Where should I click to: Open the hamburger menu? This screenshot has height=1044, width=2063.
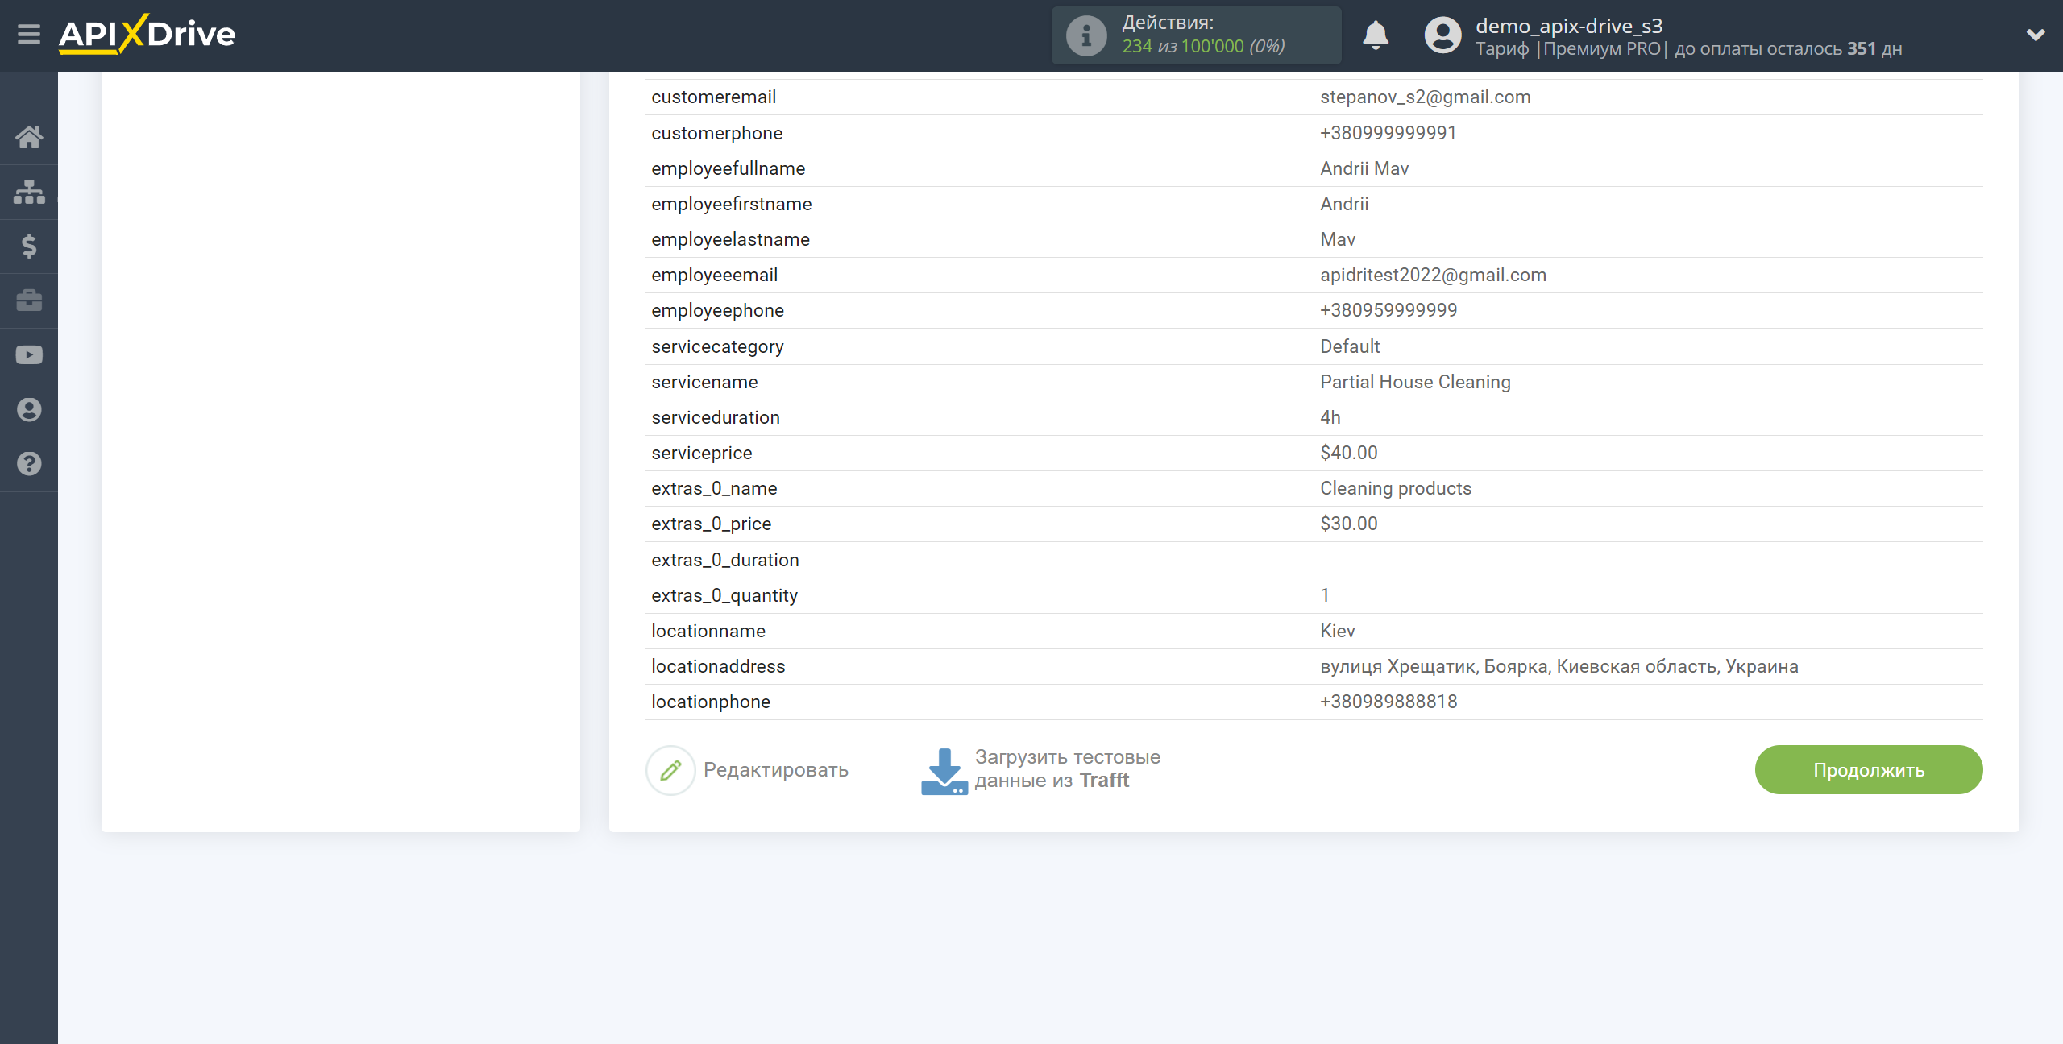(x=29, y=35)
